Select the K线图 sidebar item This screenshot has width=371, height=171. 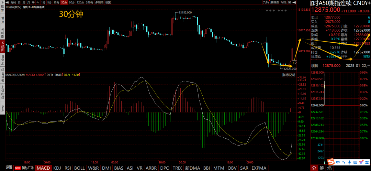(3, 46)
